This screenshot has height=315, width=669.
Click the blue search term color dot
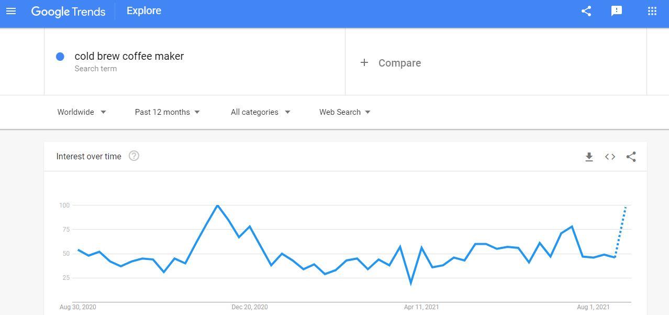click(x=60, y=57)
